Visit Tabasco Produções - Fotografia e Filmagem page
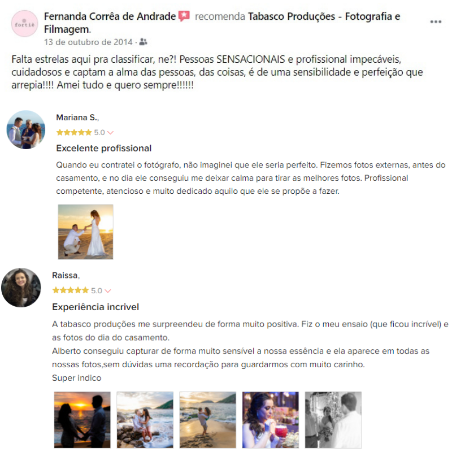 222,23
